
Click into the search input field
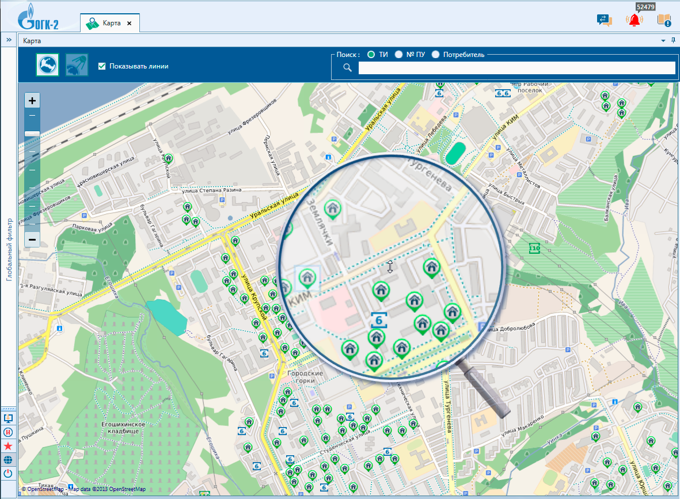tap(517, 68)
